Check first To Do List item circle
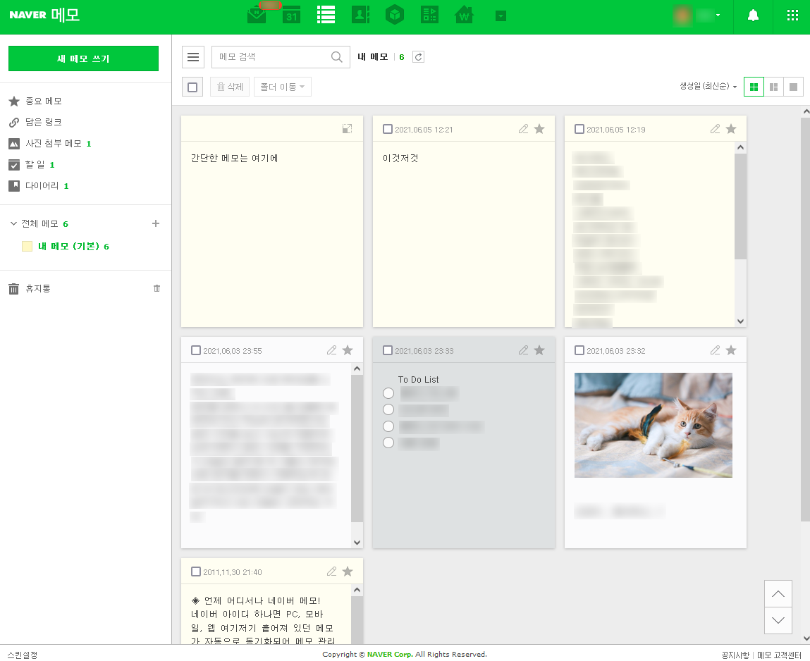The height and width of the screenshot is (661, 810). pyautogui.click(x=388, y=393)
